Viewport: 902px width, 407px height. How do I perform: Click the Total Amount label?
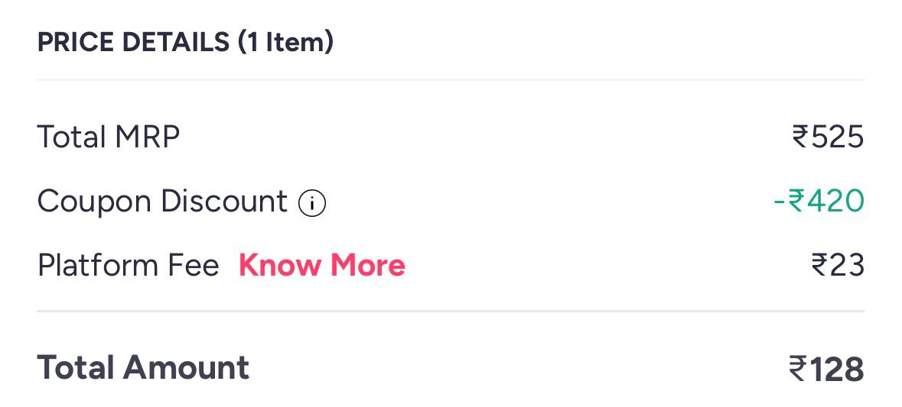click(143, 367)
